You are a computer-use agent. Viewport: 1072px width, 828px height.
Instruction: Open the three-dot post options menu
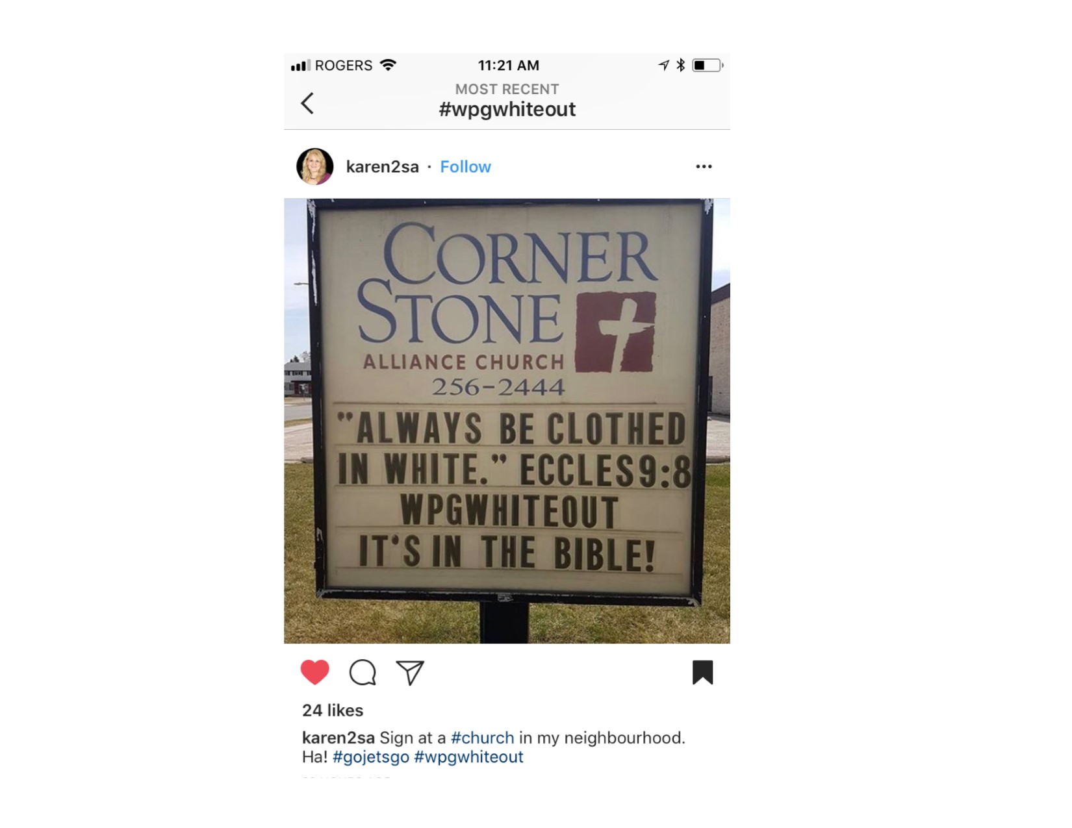[704, 167]
